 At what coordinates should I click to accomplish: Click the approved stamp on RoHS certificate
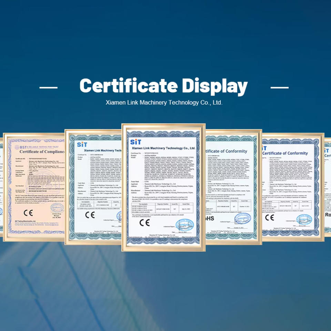[x=242, y=219]
